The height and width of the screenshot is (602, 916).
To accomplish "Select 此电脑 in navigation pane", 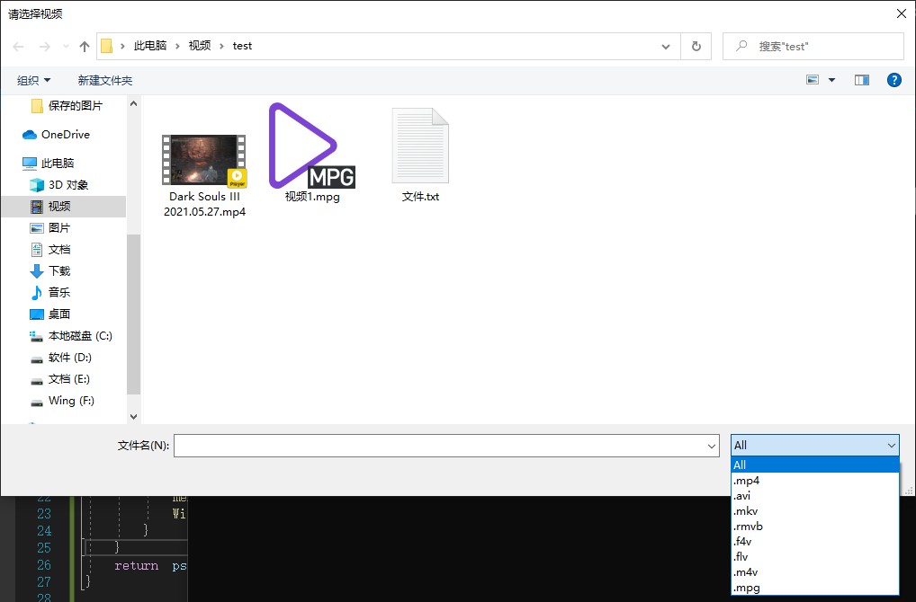I will [49, 163].
